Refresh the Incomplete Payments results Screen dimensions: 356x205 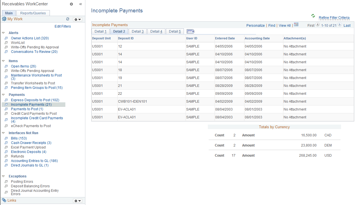pos(313,16)
